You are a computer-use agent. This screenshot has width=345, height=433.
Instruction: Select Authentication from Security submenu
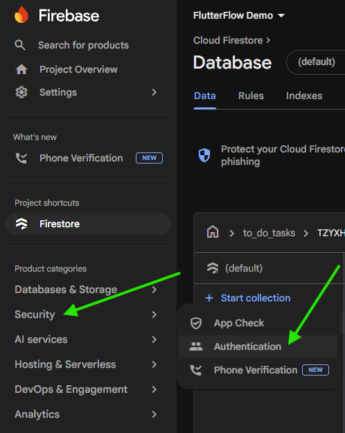(x=258, y=346)
